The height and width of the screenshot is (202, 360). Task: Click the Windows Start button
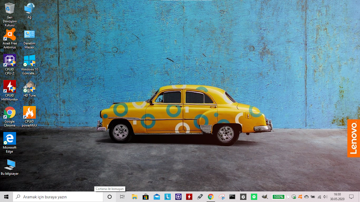click(6, 197)
